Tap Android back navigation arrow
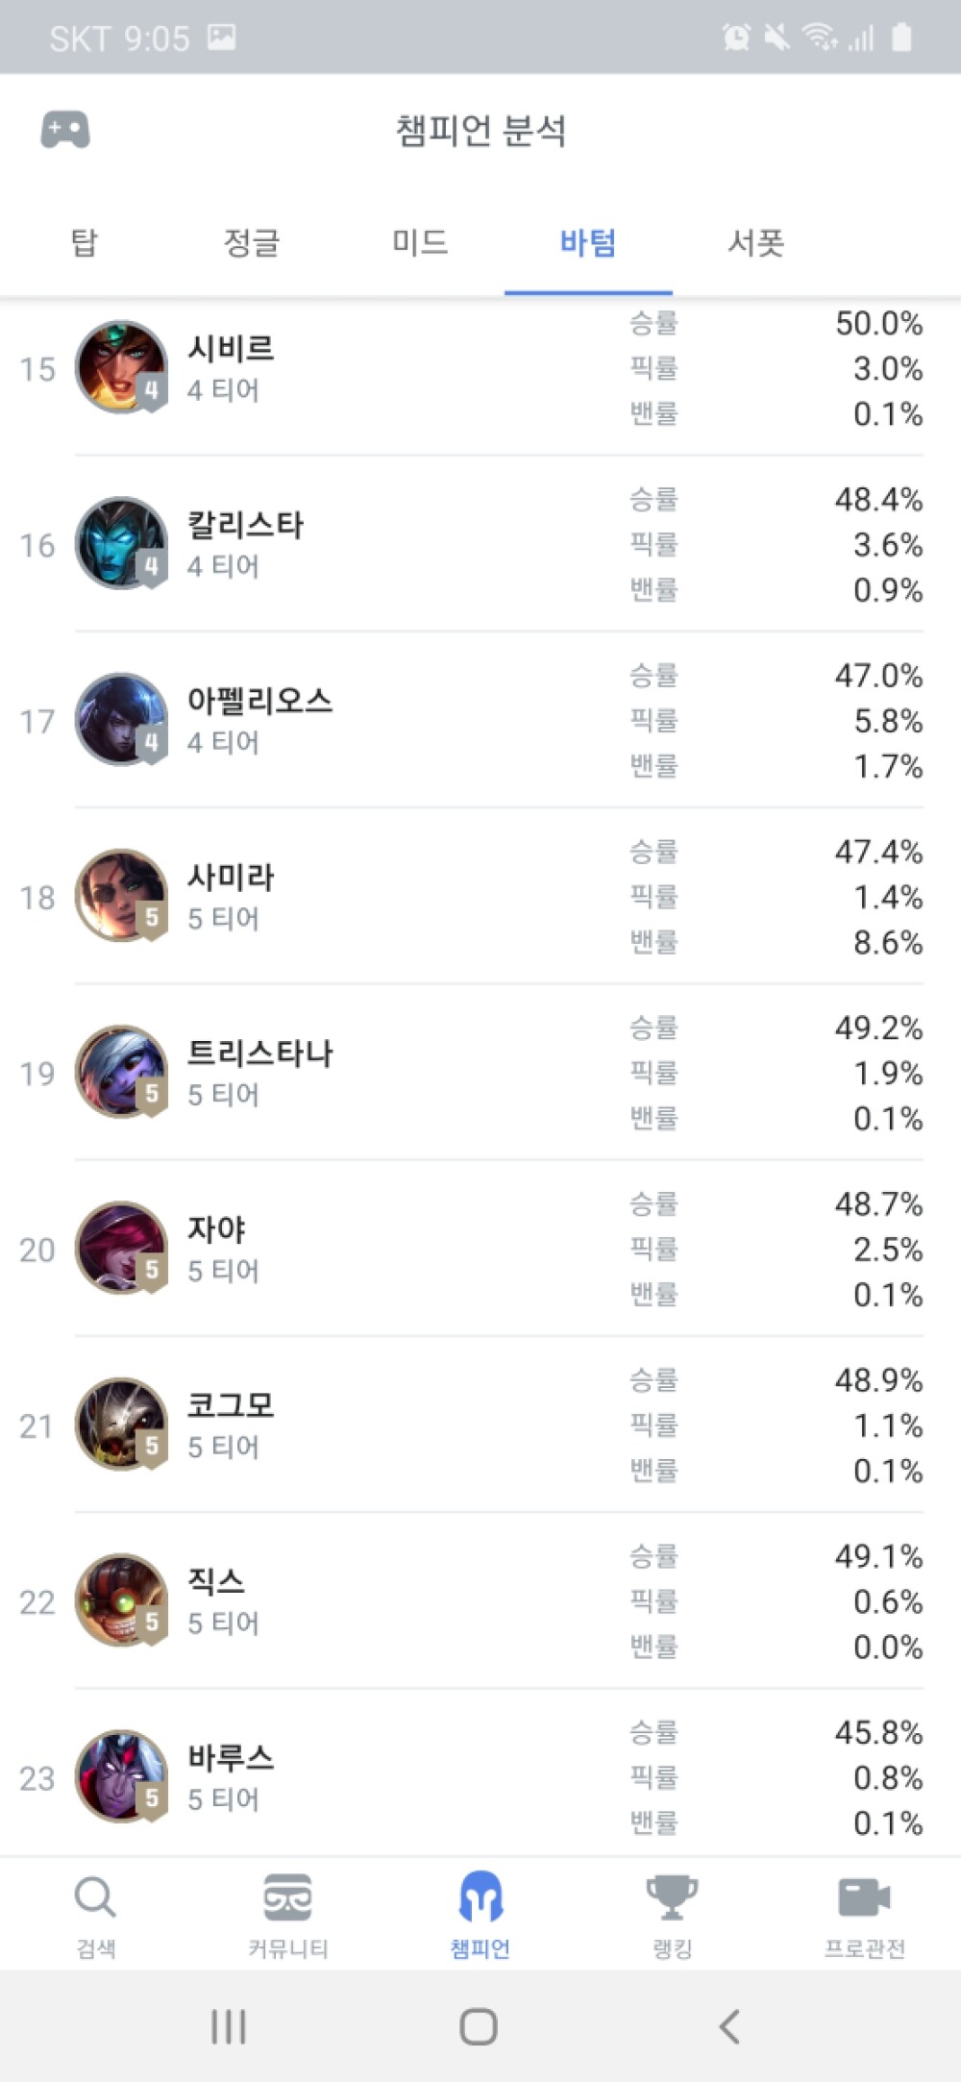Image resolution: width=961 pixels, height=2082 pixels. (x=730, y=2026)
